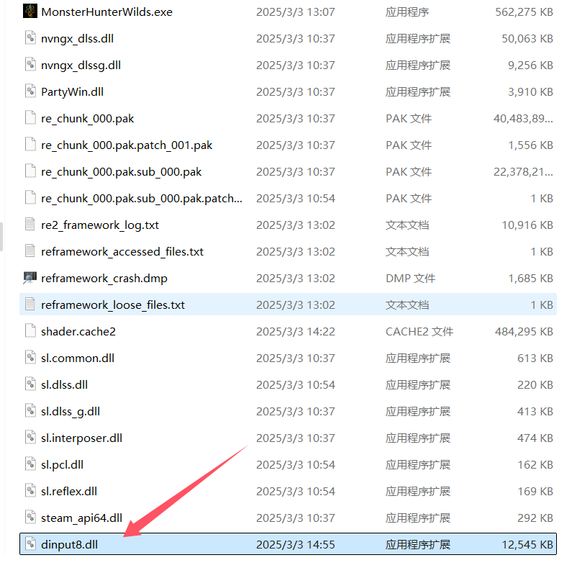Select the dinput8.dll file icon
This screenshot has width=572, height=573.
click(x=29, y=544)
